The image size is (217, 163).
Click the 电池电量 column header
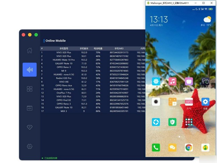[x=98, y=49]
